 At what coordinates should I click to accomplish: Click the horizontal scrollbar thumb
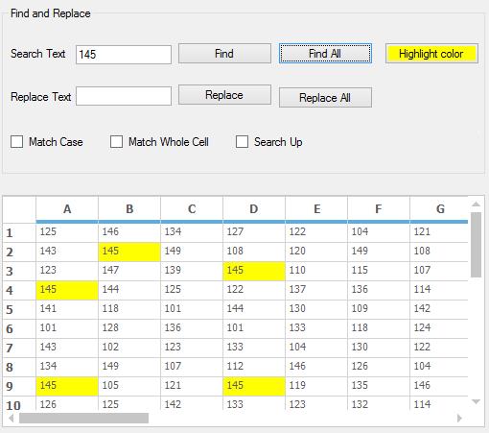coord(83,418)
